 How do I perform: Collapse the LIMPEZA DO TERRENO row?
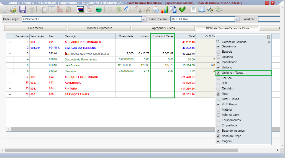(10, 48)
